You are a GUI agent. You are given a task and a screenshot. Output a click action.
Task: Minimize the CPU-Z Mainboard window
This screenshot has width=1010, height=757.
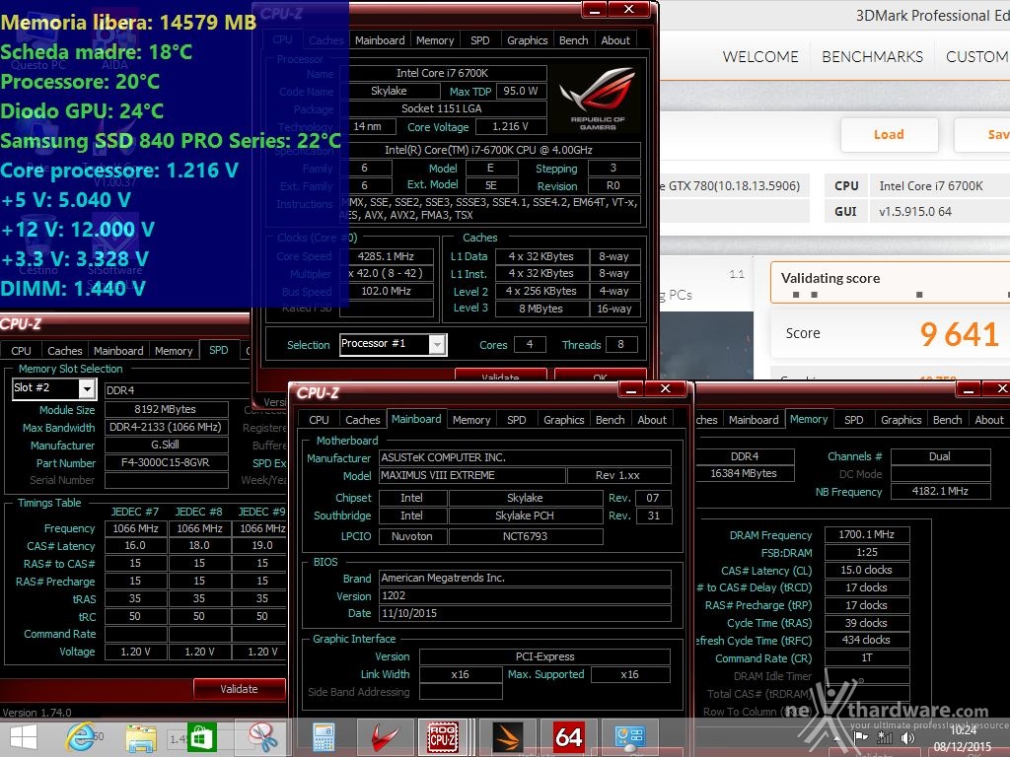point(630,389)
